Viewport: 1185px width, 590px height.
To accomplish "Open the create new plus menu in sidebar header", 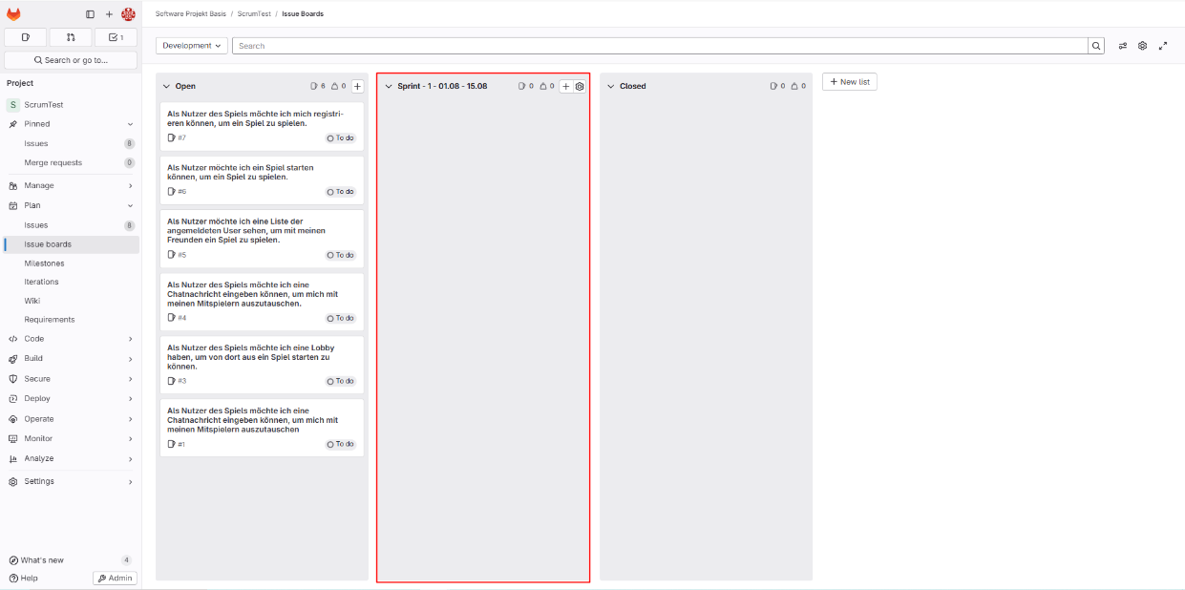I will (x=109, y=14).
